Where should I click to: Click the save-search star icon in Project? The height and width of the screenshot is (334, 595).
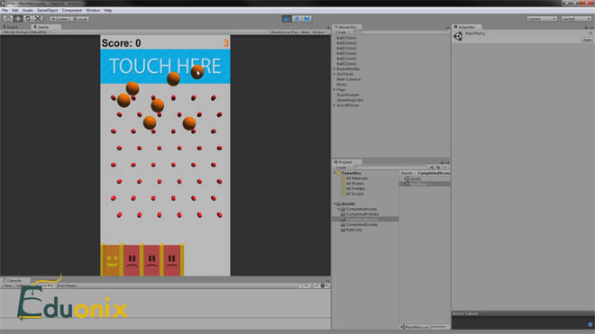tap(444, 167)
